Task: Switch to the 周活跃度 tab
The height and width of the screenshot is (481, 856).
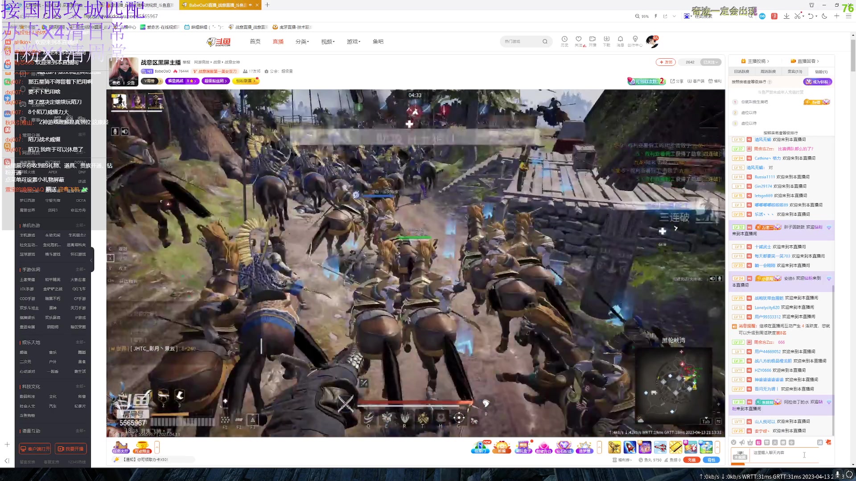Action: coord(768,71)
